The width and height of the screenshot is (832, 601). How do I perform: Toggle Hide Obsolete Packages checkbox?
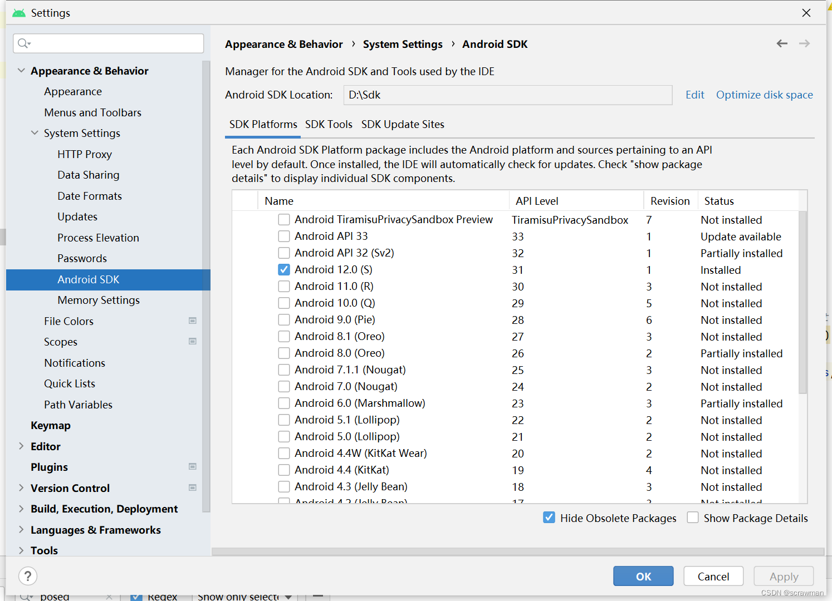tap(549, 518)
